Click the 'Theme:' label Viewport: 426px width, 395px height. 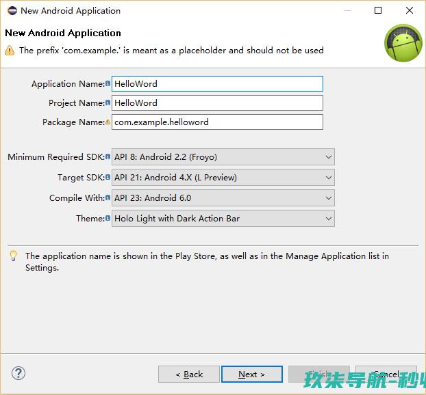[x=90, y=219]
